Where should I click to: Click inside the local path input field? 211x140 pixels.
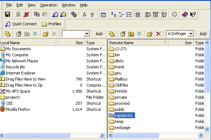pos(73,34)
